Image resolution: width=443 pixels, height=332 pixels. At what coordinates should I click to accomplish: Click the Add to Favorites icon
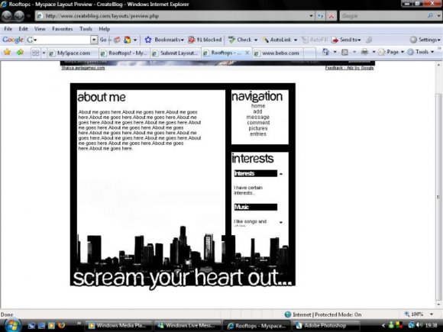click(x=20, y=52)
